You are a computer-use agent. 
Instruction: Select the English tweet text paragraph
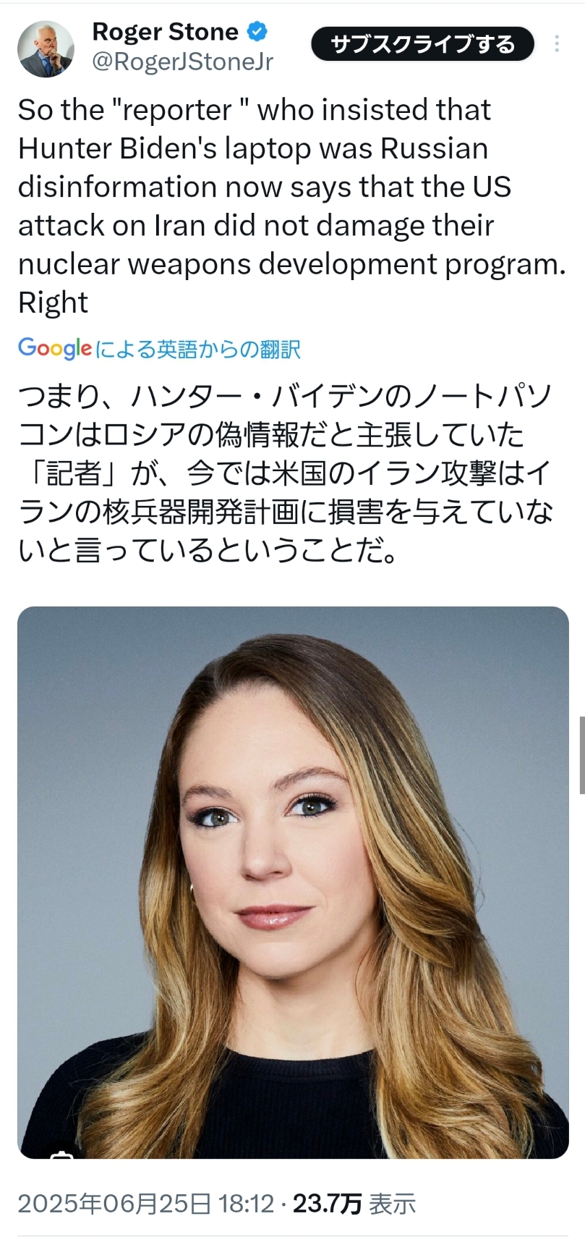pyautogui.click(x=292, y=206)
